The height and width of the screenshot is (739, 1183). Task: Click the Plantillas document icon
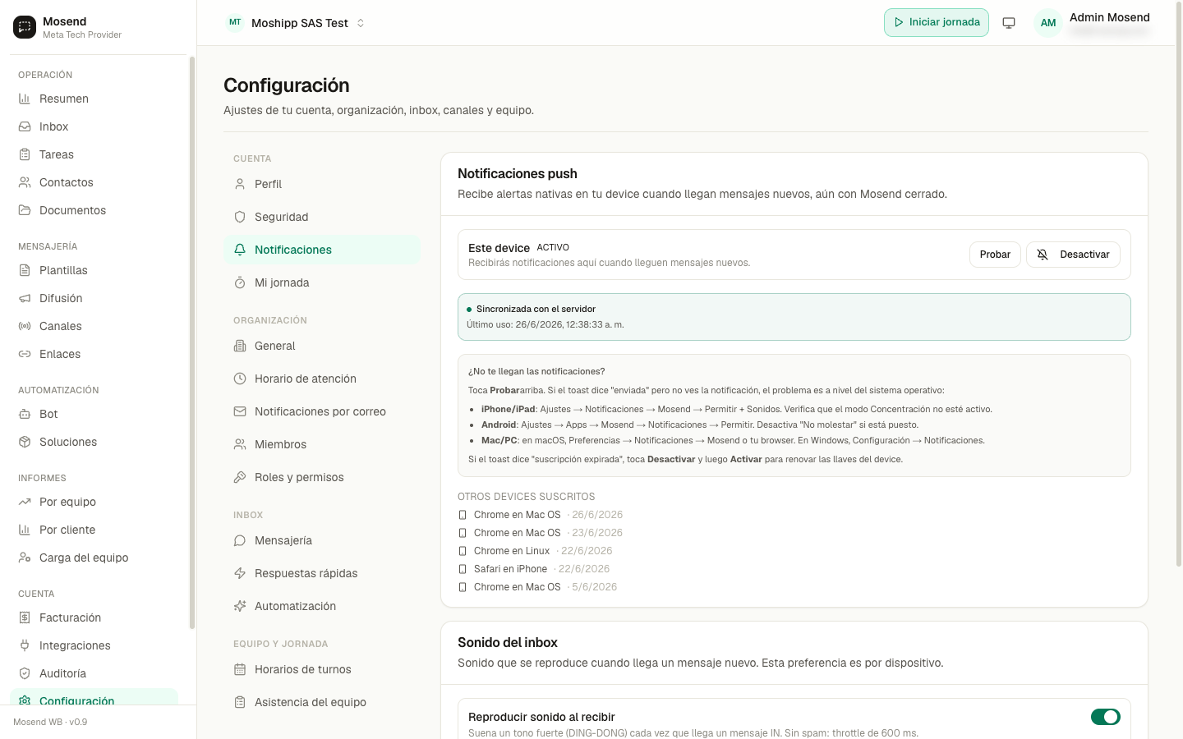point(25,270)
